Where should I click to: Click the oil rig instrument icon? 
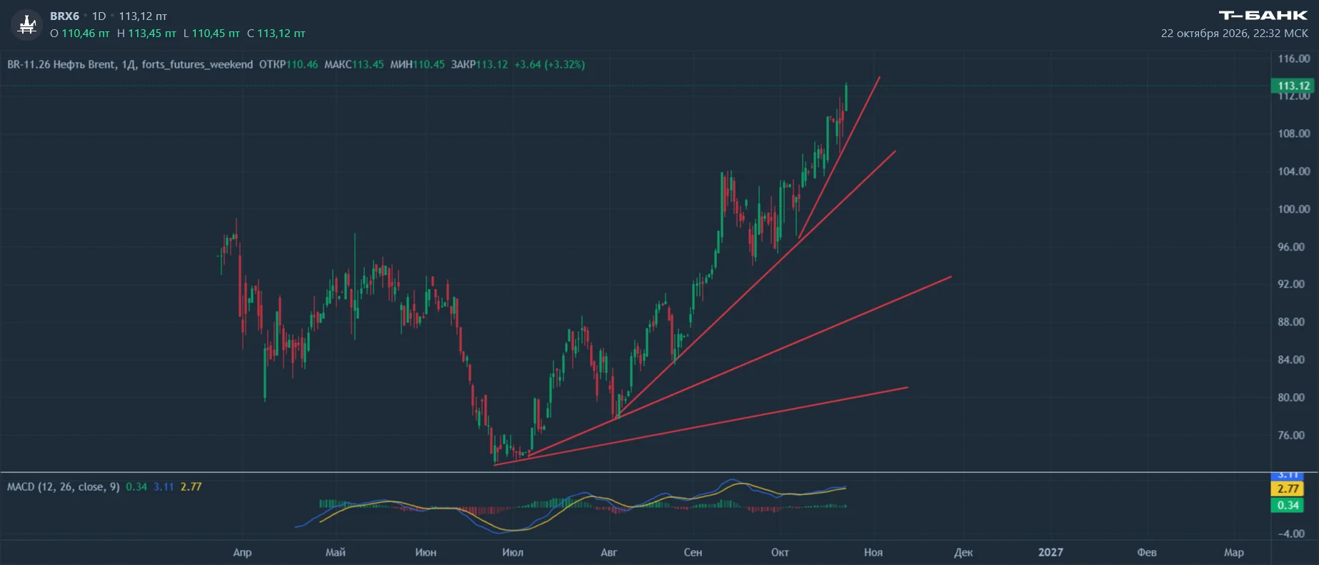(27, 24)
